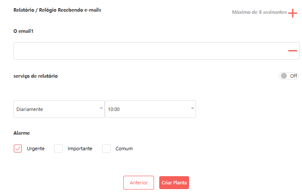This screenshot has width=302, height=193.
Task: Click the Máximo de 5 assinantes text
Action: click(259, 12)
